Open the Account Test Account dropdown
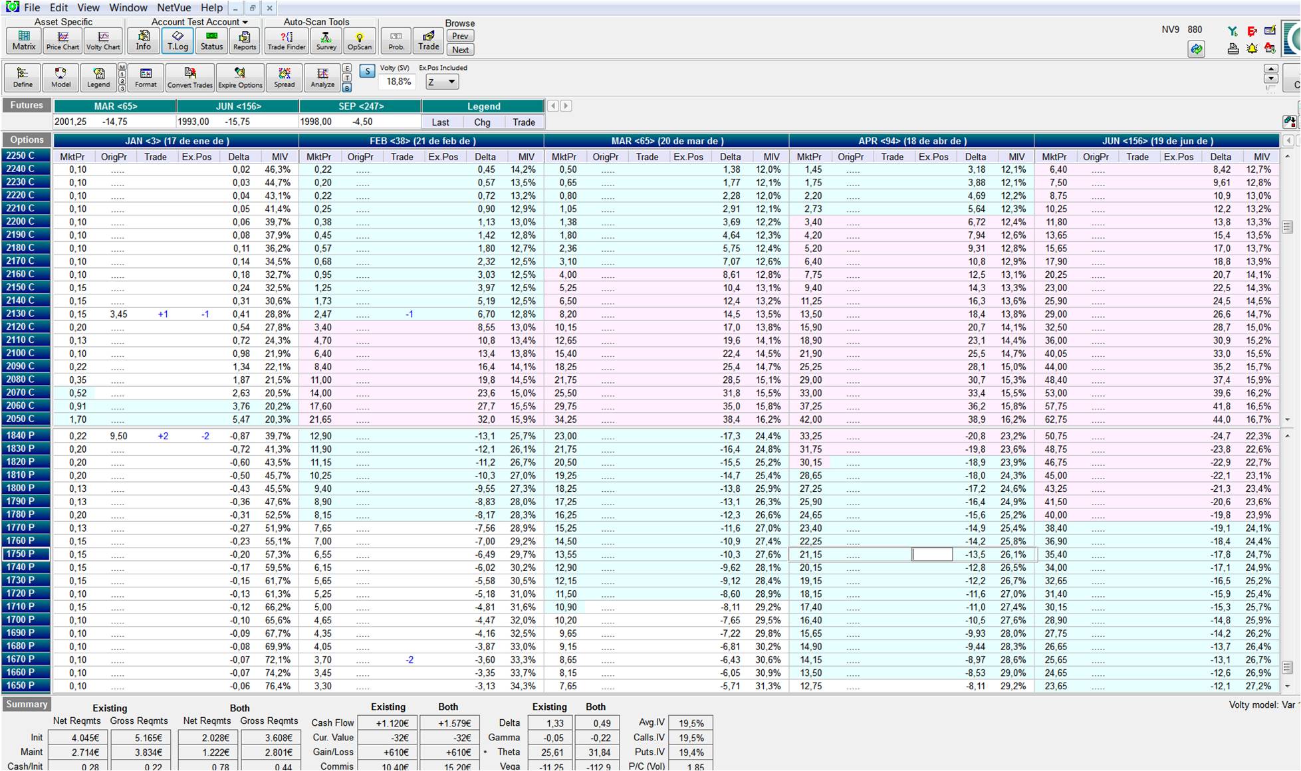This screenshot has width=1301, height=771. pos(199,22)
